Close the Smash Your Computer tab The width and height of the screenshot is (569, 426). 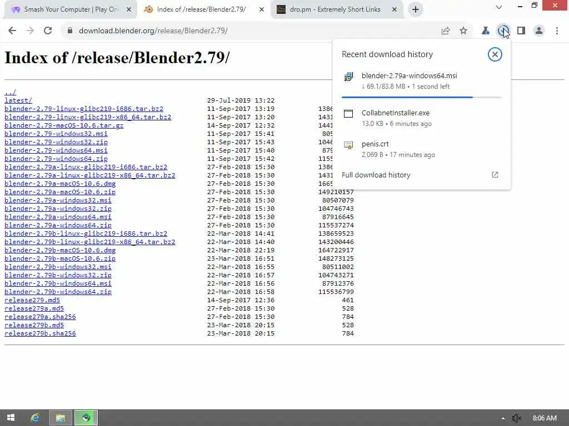[129, 9]
